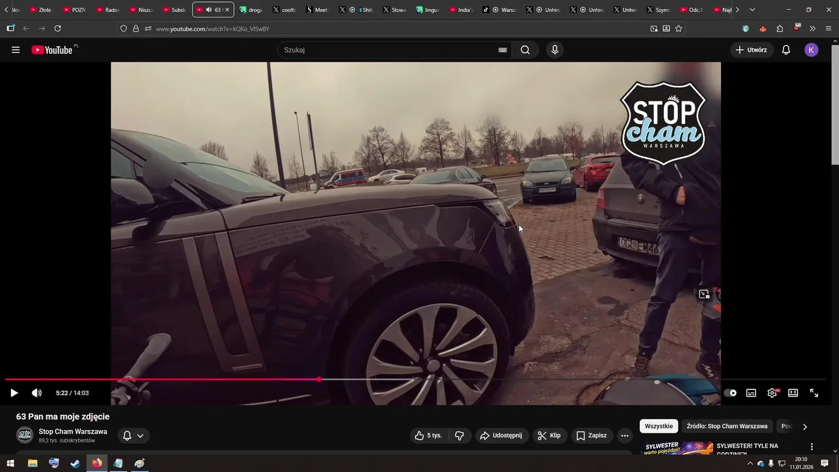Switch to theater mode in the player

[x=793, y=393]
